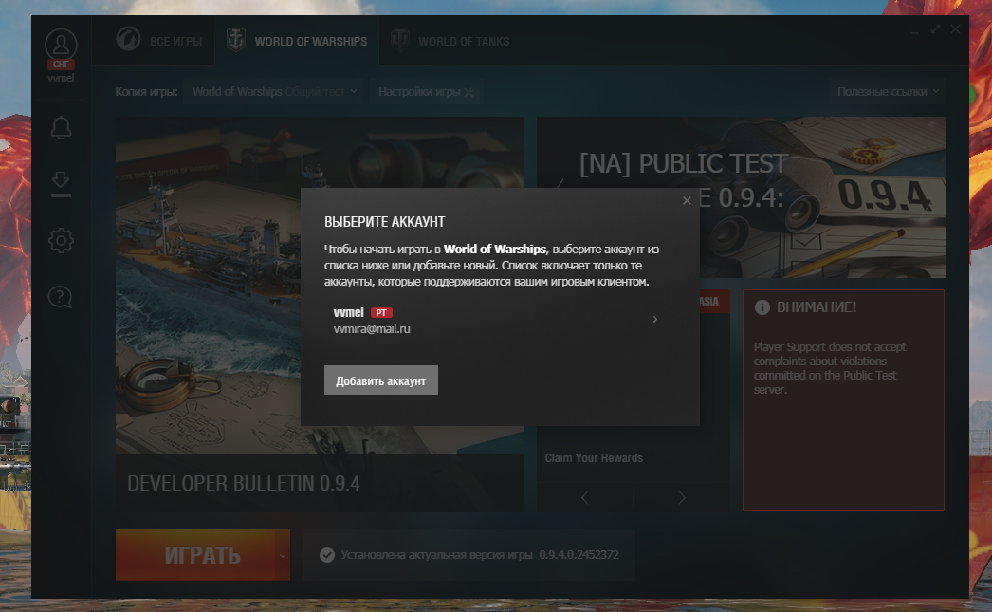Screen dimensions: 992x612
Task: Open Настройки игры settings
Action: pyautogui.click(x=427, y=92)
